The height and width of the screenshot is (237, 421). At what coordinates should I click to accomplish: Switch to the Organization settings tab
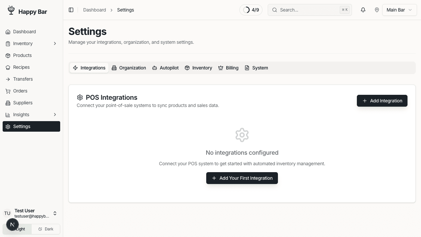coord(129,68)
